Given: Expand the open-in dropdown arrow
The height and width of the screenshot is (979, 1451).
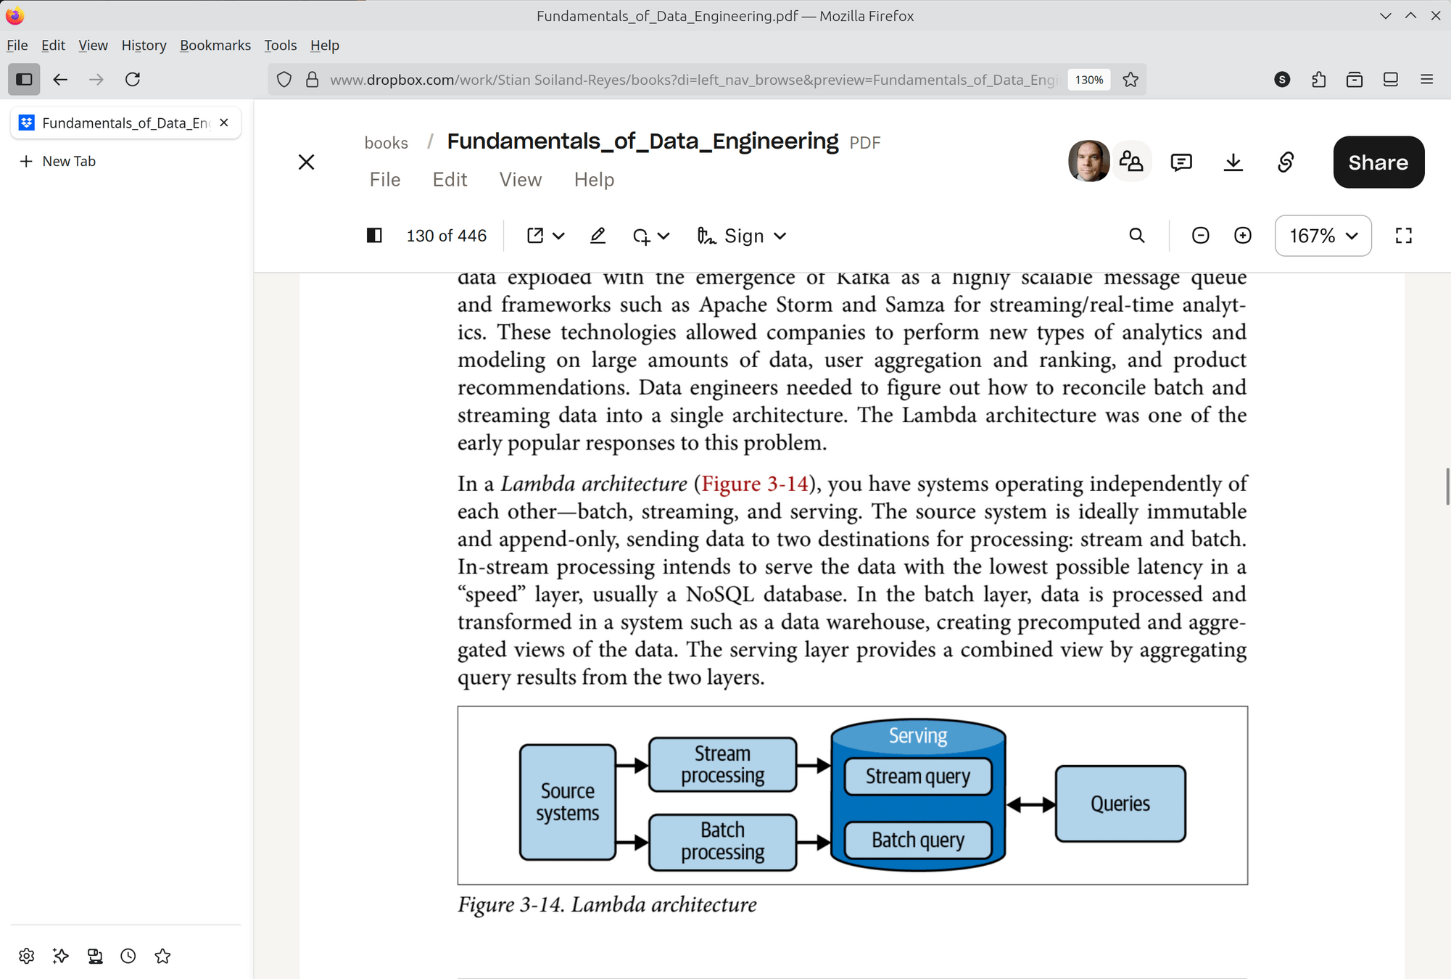Looking at the screenshot, I should tap(558, 236).
